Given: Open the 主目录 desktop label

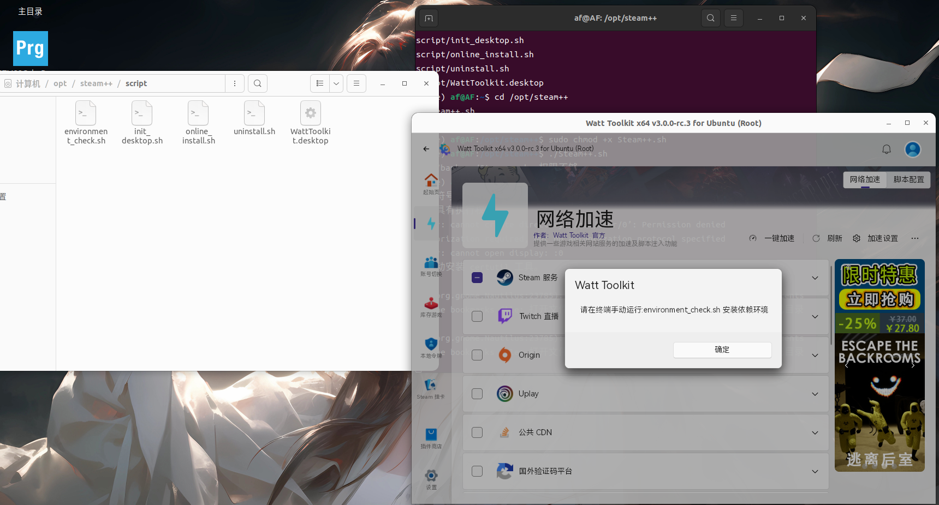Looking at the screenshot, I should (30, 11).
